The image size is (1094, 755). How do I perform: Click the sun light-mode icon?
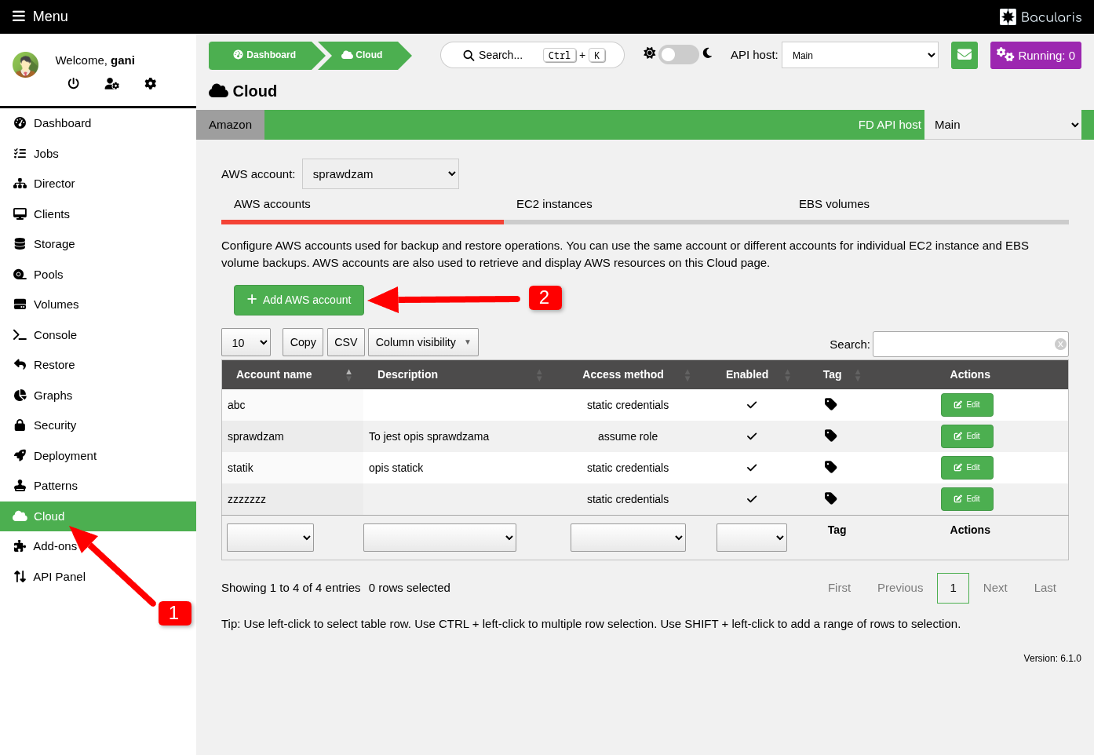tap(649, 53)
